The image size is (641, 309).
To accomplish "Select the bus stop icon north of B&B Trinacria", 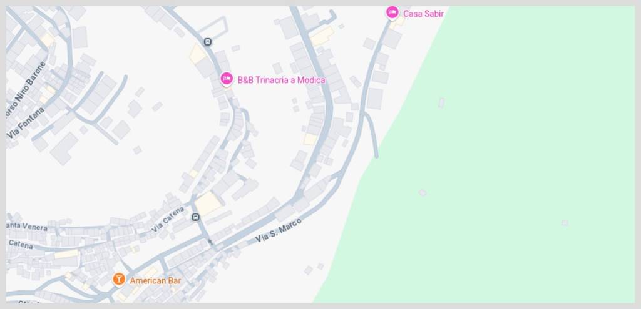I will (x=208, y=42).
